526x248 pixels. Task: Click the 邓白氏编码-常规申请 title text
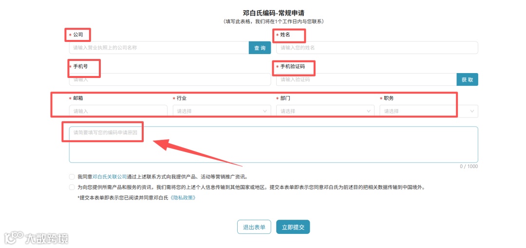tap(274, 13)
